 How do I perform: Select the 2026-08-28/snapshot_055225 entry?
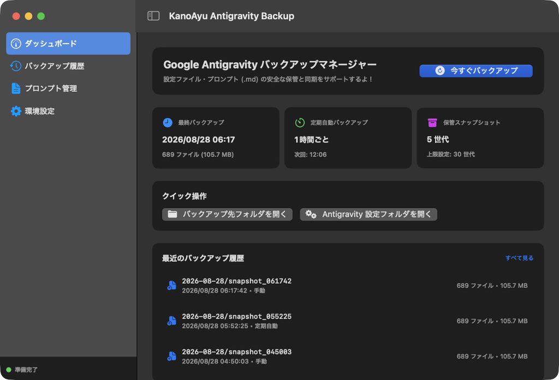348,321
